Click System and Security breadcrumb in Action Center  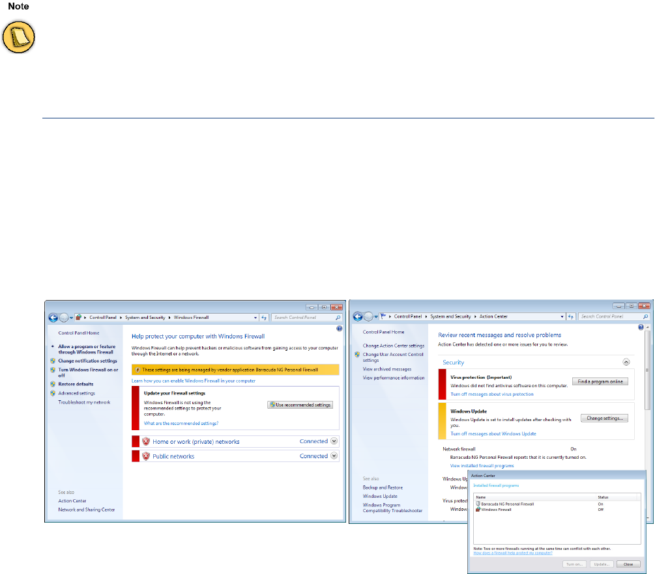click(x=450, y=317)
